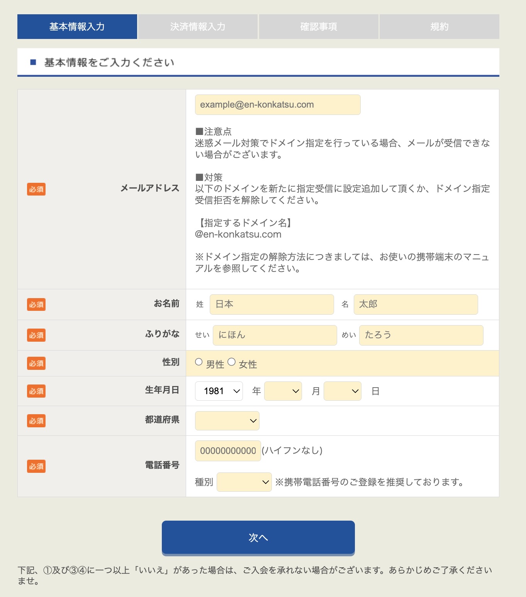The height and width of the screenshot is (597, 526).
Task: Click the (ハイフンなし) hint text
Action: coord(292,450)
